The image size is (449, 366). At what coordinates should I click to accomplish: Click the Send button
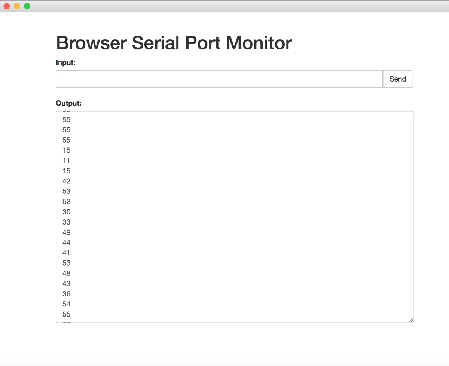click(x=397, y=79)
